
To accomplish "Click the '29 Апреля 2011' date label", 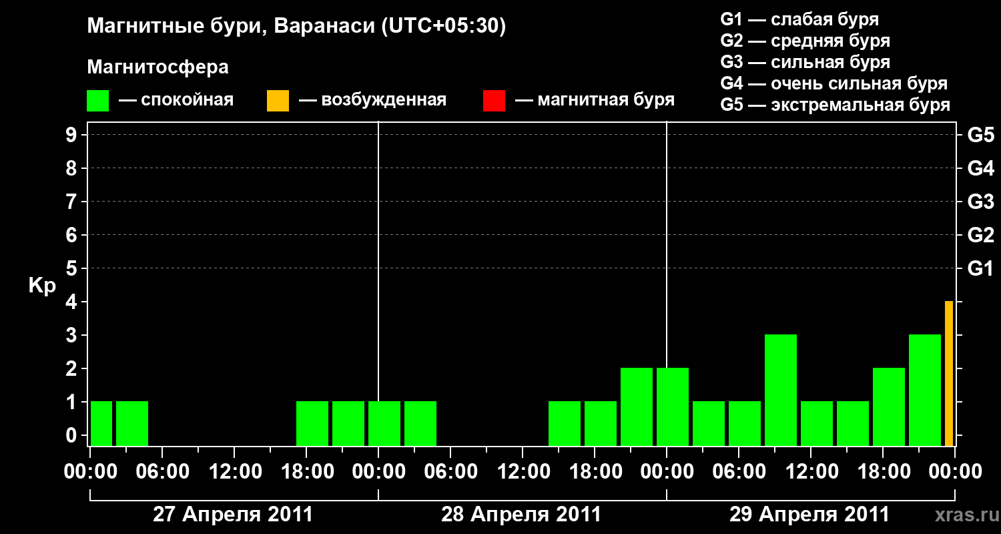I will tap(809, 515).
